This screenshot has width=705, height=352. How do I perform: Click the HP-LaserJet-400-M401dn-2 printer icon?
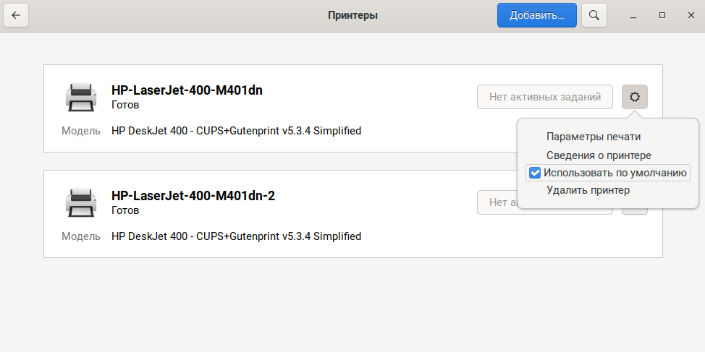tap(80, 202)
